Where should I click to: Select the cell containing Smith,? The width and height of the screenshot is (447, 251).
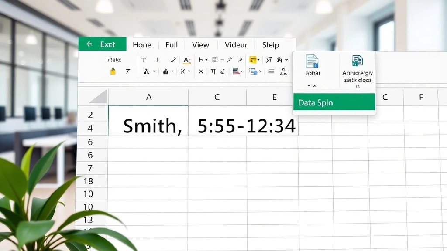pos(148,125)
